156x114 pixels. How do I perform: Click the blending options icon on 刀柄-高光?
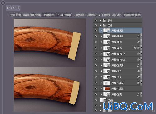pos(139,42)
